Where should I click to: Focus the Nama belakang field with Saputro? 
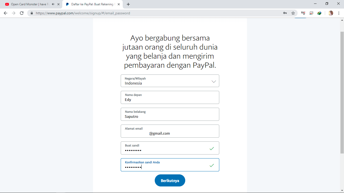170,114
